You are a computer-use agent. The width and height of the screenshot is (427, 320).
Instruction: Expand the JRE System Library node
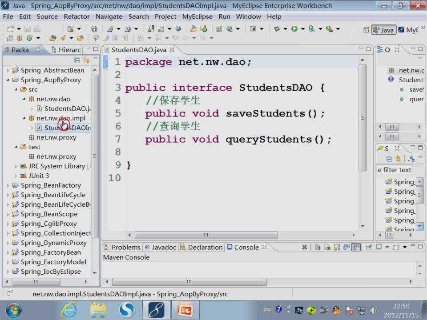(16, 166)
